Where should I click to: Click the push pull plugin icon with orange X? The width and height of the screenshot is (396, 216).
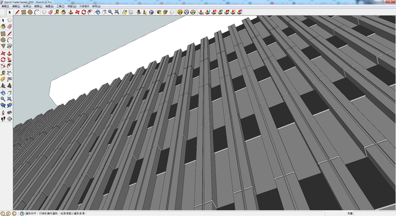click(233, 12)
